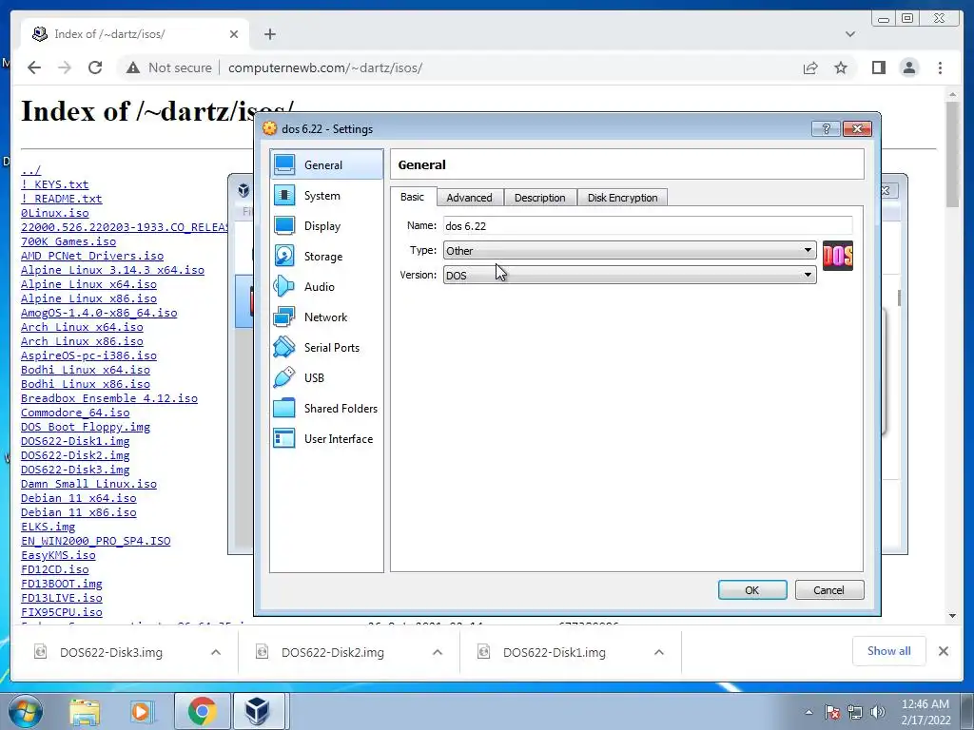Screen dimensions: 974x730
Task: Open USB settings category
Action: point(327,378)
